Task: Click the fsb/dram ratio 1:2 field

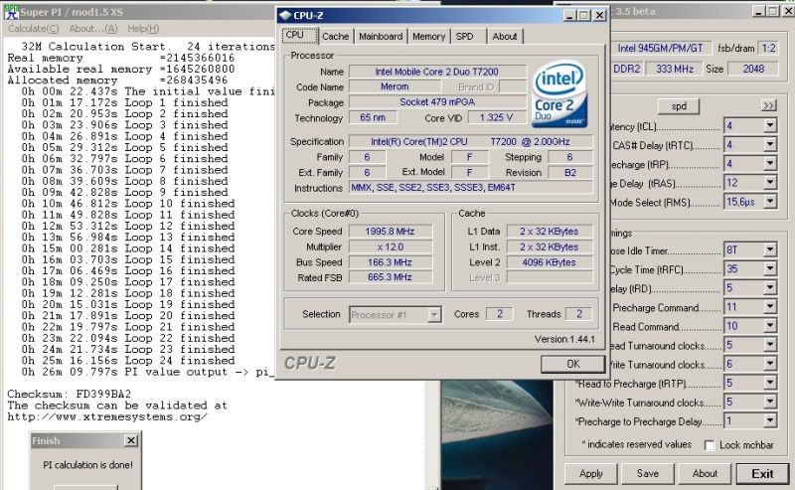Action: point(768,48)
